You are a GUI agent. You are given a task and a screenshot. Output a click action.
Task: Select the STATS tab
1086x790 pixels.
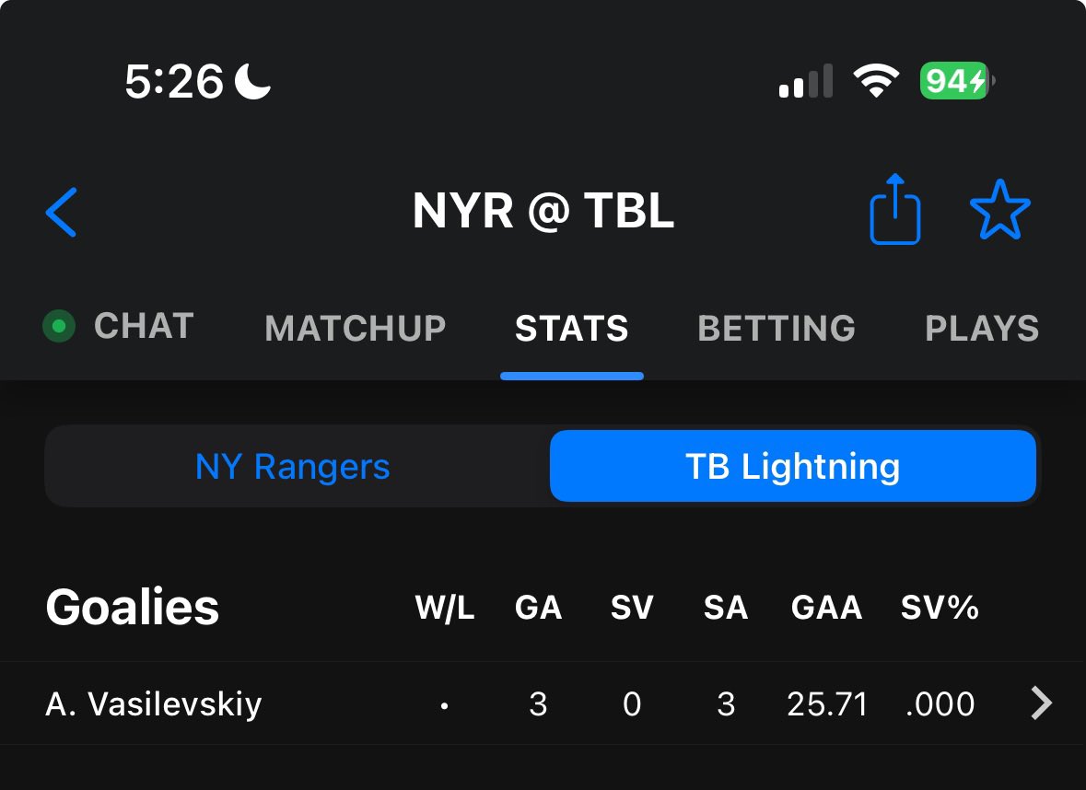pyautogui.click(x=572, y=328)
